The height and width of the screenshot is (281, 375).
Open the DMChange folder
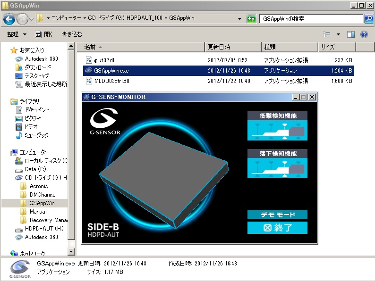coord(43,195)
